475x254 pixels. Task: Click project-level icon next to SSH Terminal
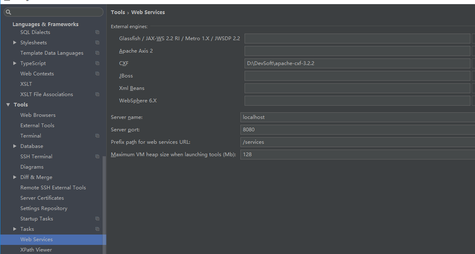(97, 156)
